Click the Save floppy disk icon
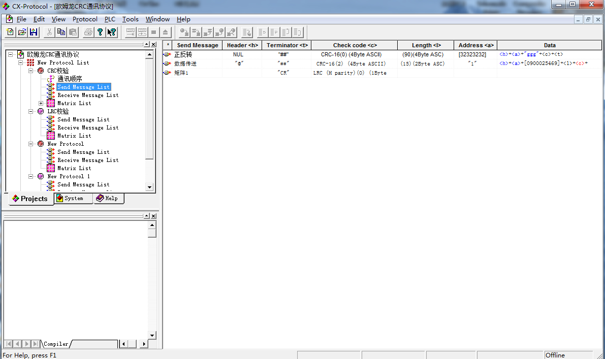This screenshot has height=359, width=605. [x=34, y=32]
